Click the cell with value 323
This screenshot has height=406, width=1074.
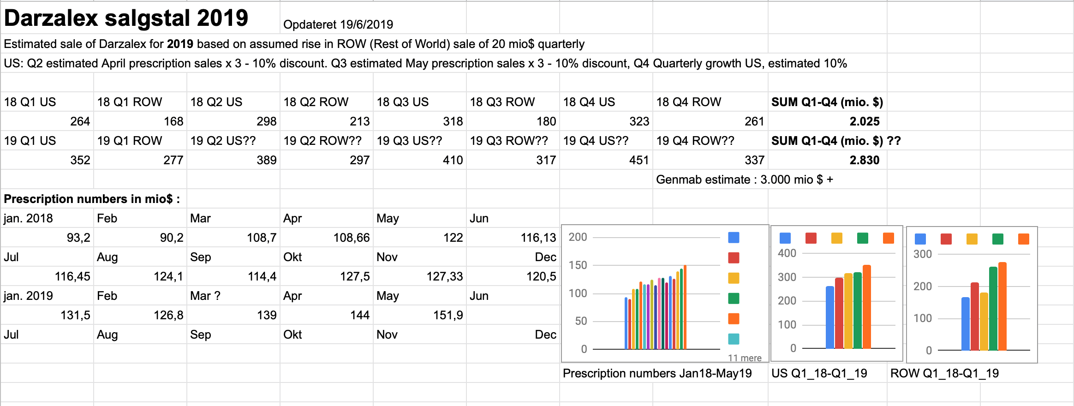pyautogui.click(x=606, y=121)
